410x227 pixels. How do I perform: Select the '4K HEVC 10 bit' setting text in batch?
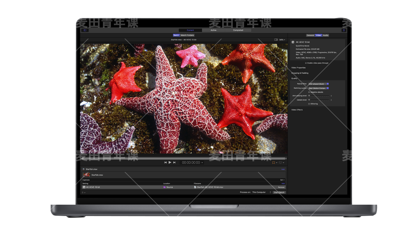(93, 187)
